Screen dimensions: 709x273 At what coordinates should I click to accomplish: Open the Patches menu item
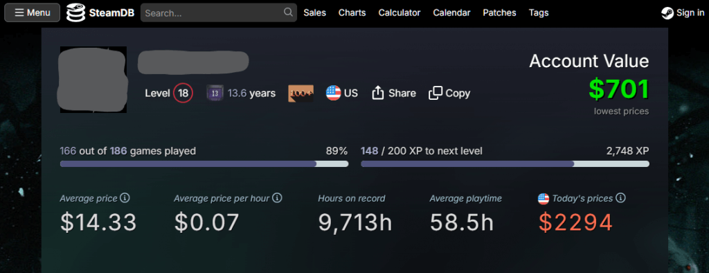499,12
